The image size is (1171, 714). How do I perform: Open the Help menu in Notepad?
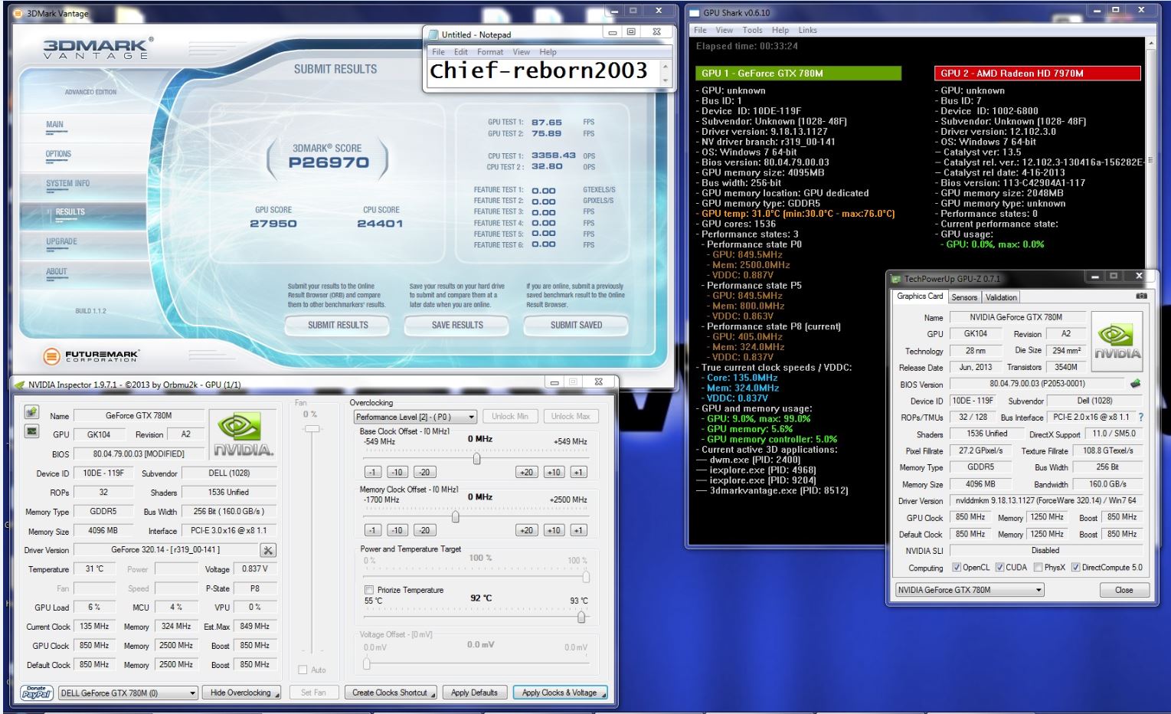(548, 52)
